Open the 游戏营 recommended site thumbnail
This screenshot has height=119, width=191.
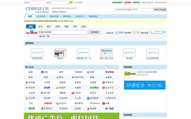point(60,53)
